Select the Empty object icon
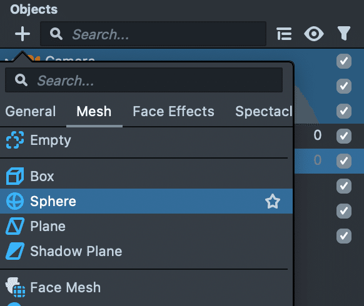This screenshot has width=364, height=306. click(x=15, y=140)
